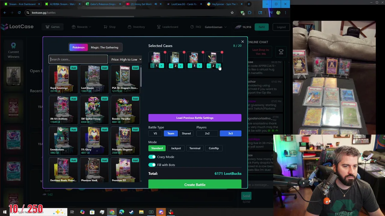Open the Leaderboard nav item
The image size is (385, 216).
tap(168, 27)
